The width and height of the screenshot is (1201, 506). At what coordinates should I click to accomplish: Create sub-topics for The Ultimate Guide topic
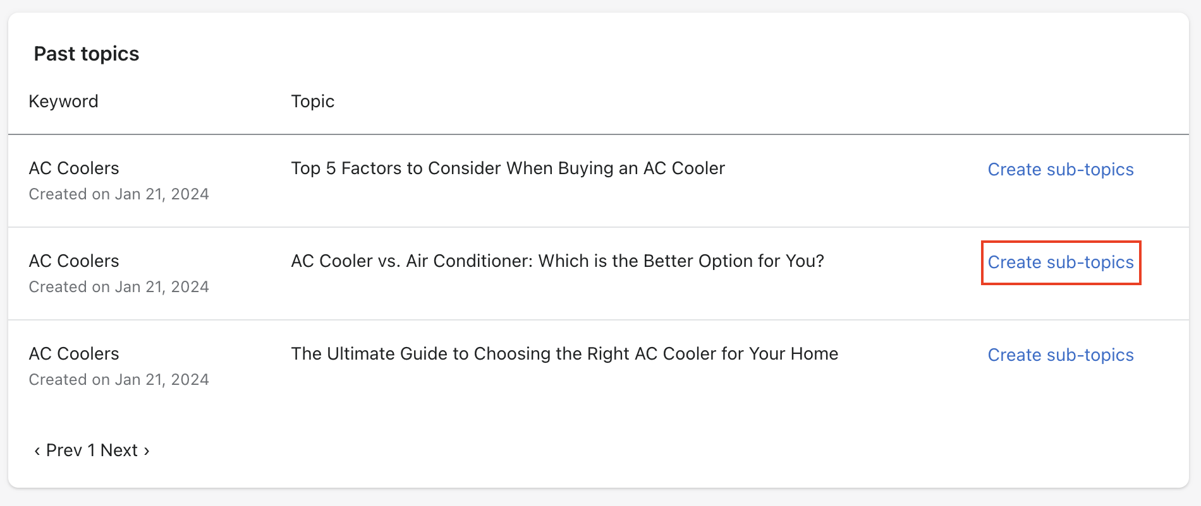coord(1060,355)
